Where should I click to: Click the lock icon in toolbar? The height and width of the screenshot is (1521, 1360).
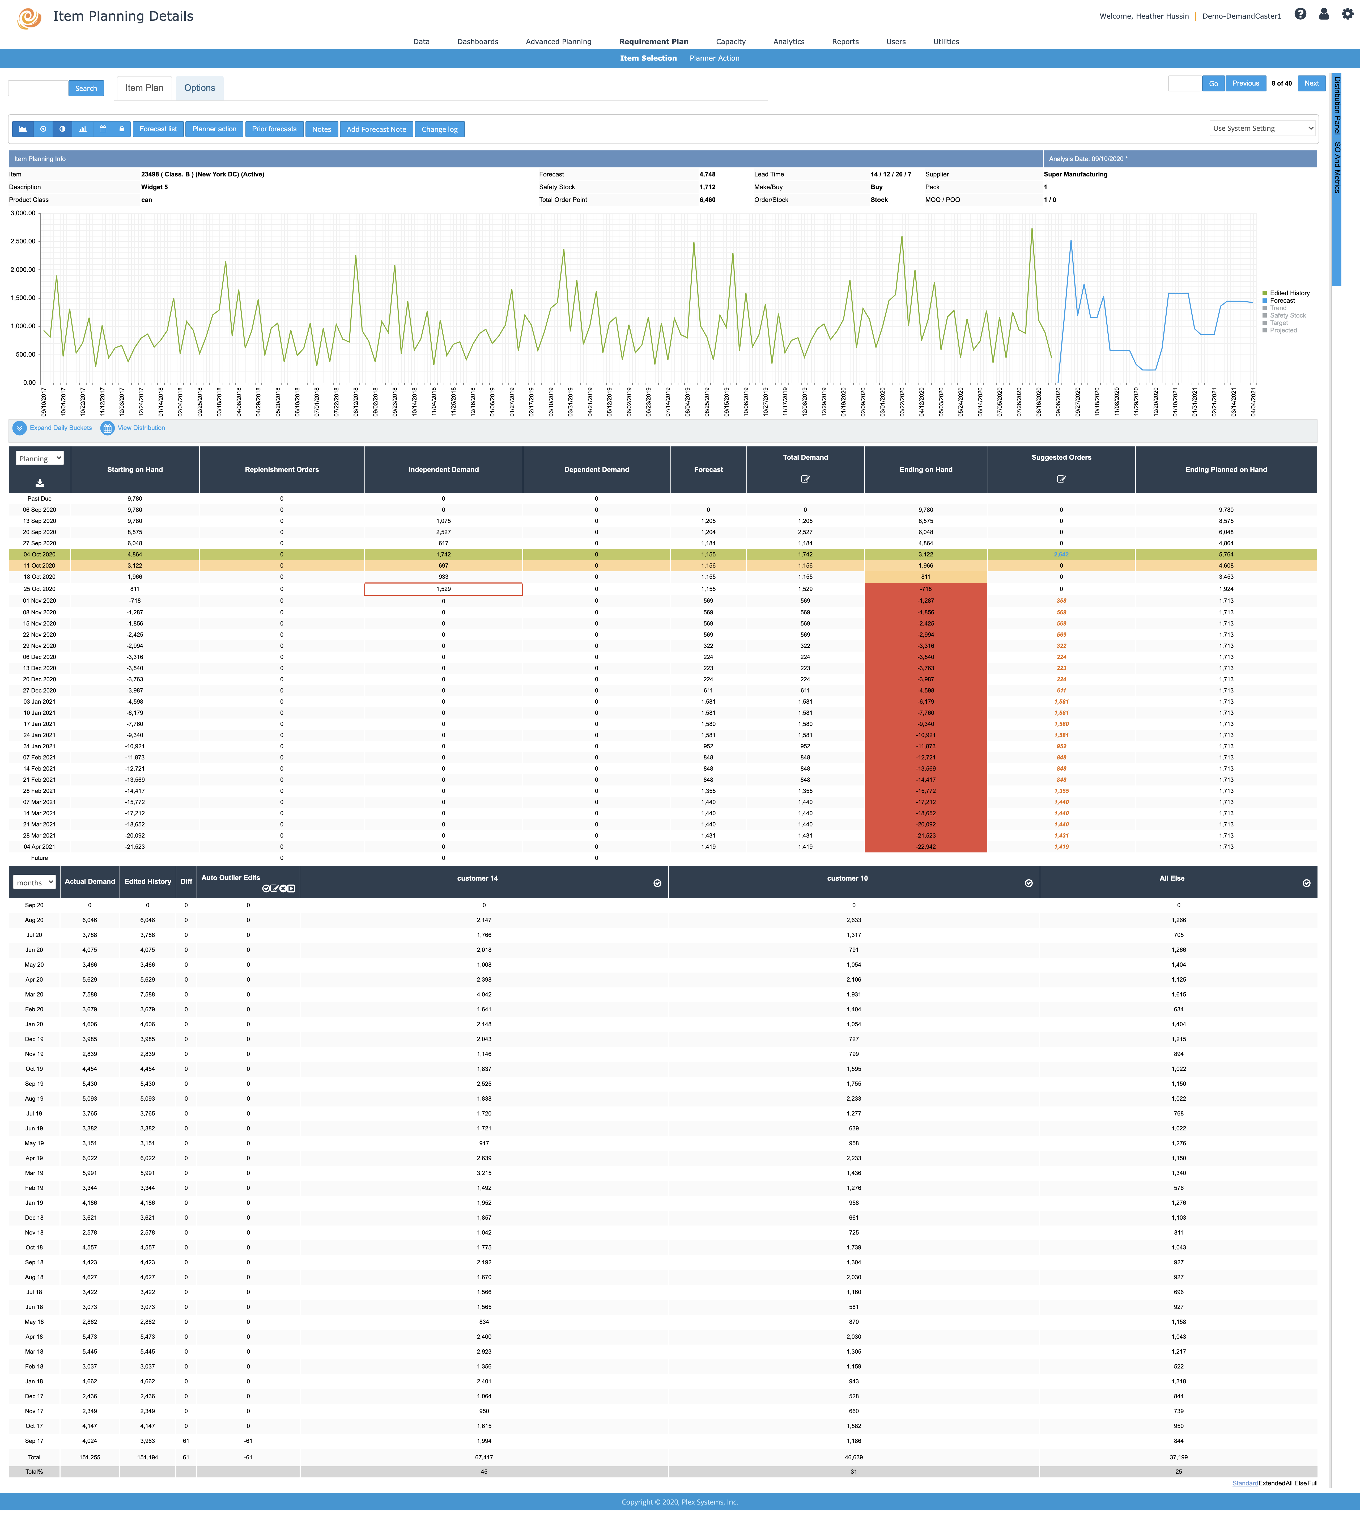122,129
